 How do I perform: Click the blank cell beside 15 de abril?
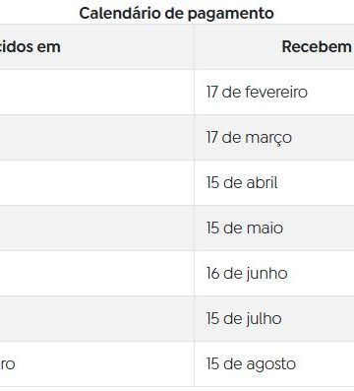[x=97, y=183]
